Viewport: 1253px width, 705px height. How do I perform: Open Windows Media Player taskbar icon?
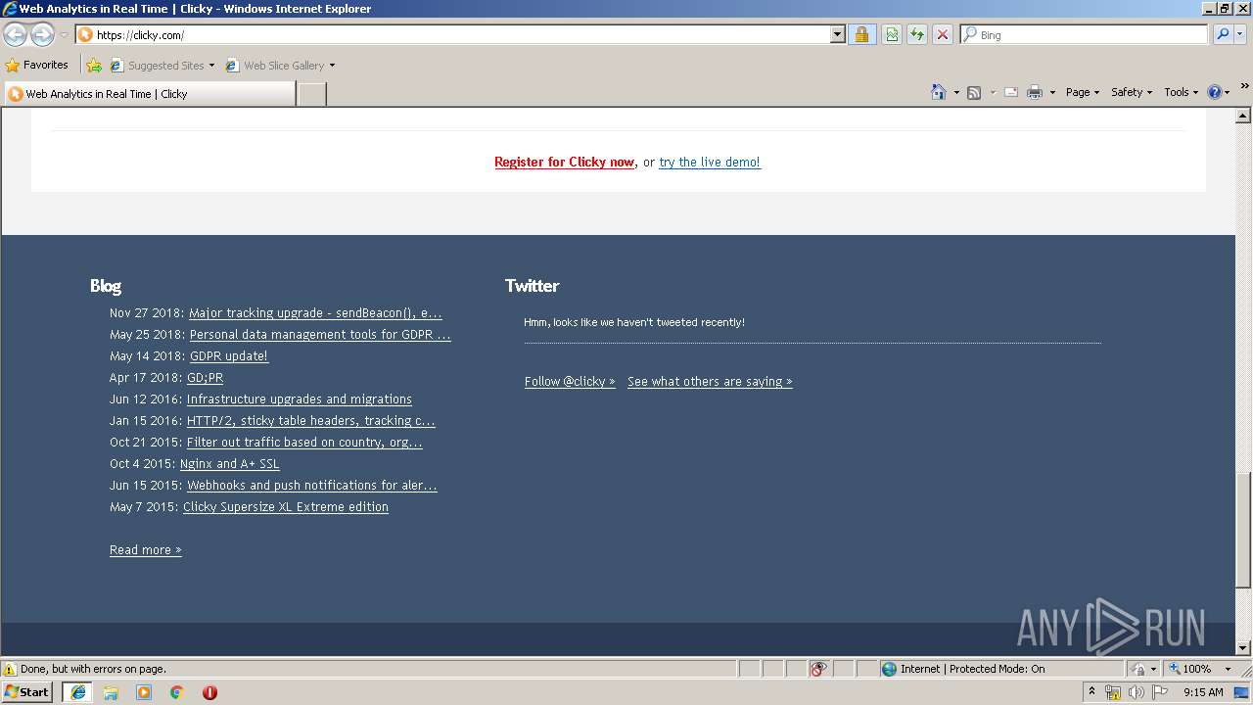[x=144, y=692]
